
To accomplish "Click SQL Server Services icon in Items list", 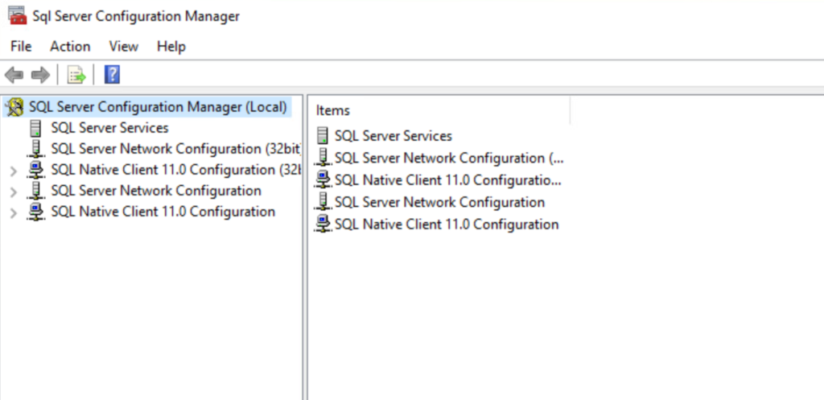I will [323, 136].
